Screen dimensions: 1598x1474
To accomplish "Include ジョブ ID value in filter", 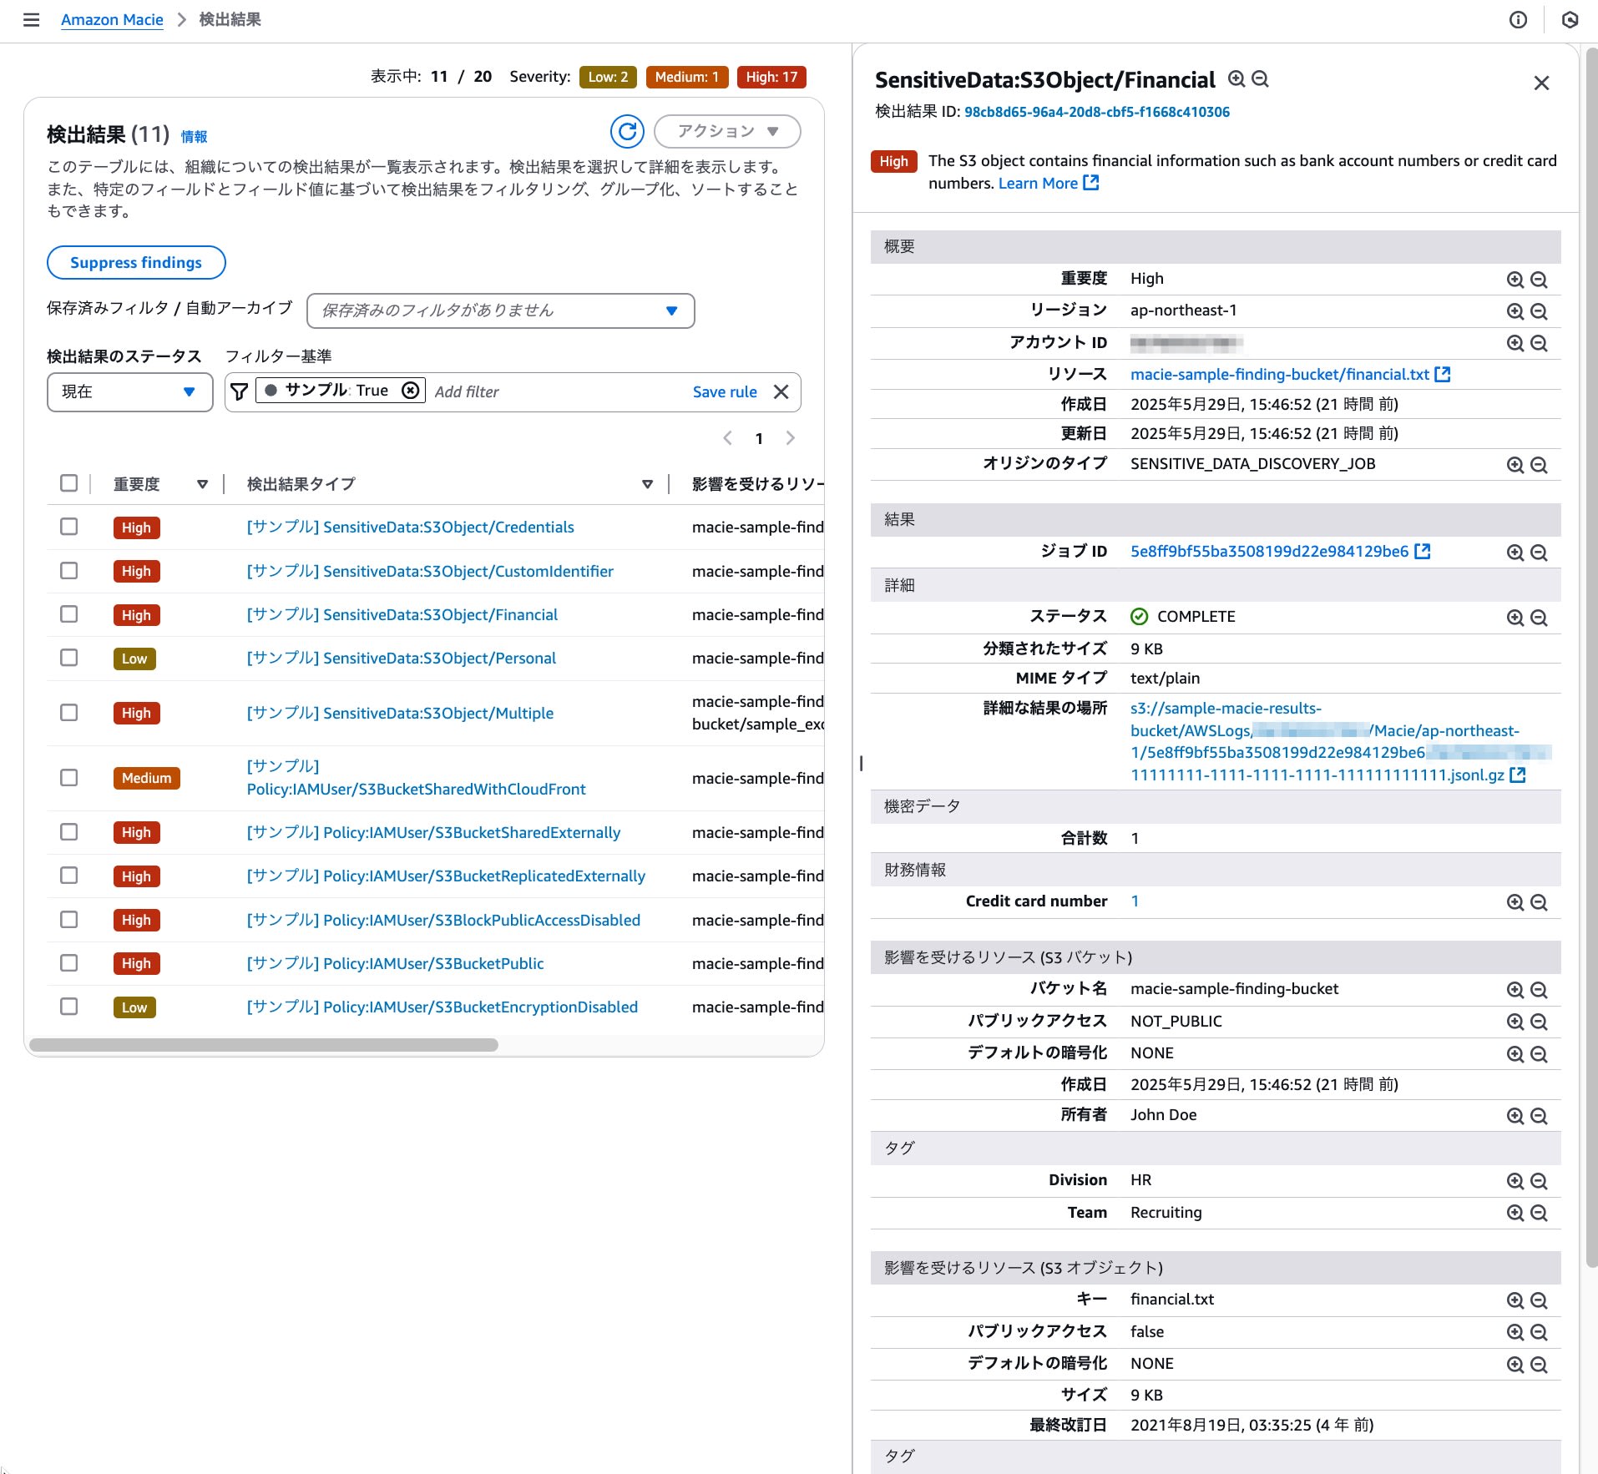I will tap(1515, 553).
